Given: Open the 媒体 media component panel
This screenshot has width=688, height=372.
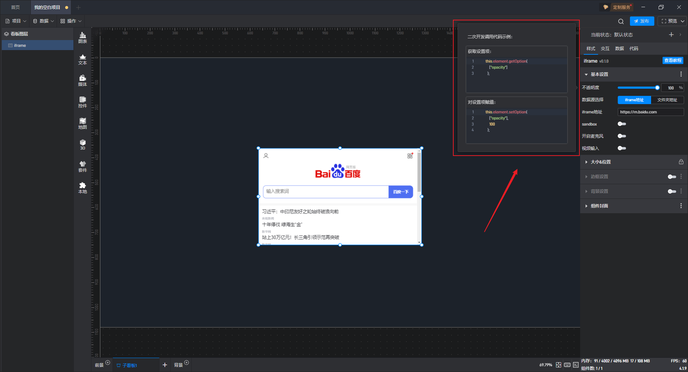Looking at the screenshot, I should 82,80.
